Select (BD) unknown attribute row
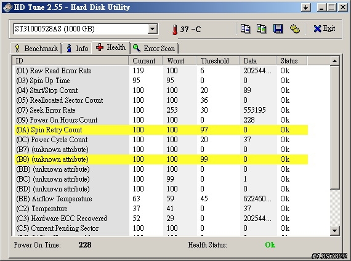This screenshot has width=351, height=261. click(x=161, y=189)
